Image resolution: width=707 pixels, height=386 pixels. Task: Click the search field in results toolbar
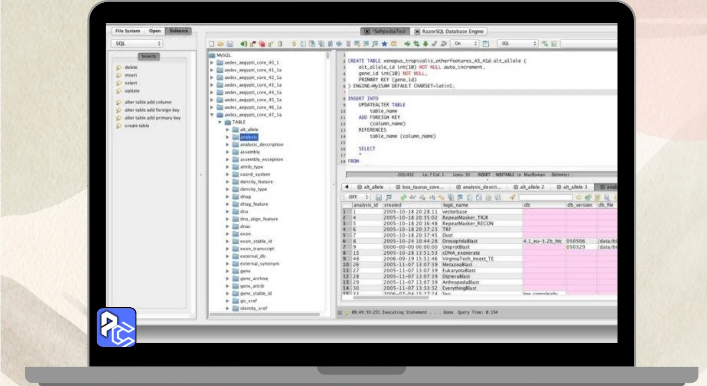point(545,197)
